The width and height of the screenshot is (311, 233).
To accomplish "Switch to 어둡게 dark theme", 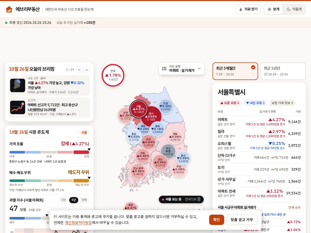I will click(x=294, y=9).
